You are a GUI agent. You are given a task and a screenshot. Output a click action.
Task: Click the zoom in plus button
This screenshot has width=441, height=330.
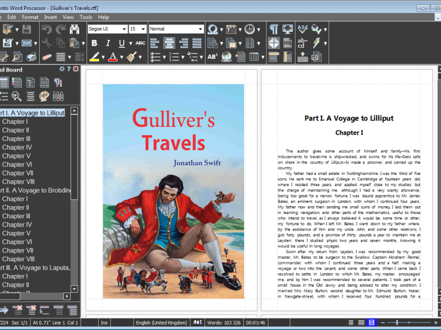pos(436,323)
